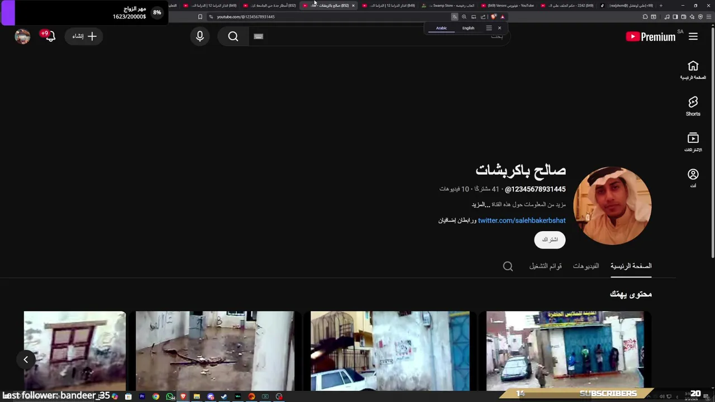715x402 pixels.
Task: Search within the channel via magnifier
Action: coord(508,266)
